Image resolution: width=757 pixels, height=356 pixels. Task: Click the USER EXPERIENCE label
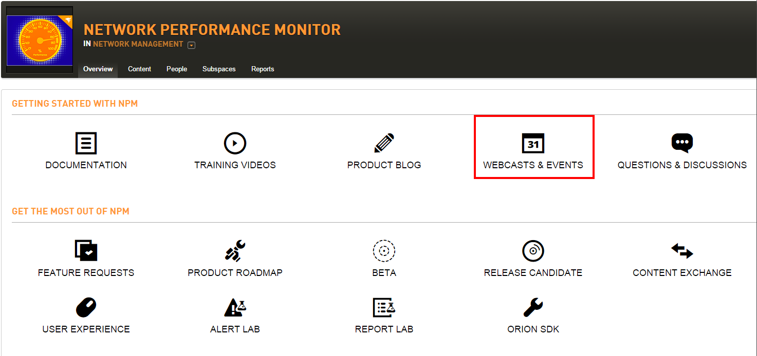(x=86, y=329)
